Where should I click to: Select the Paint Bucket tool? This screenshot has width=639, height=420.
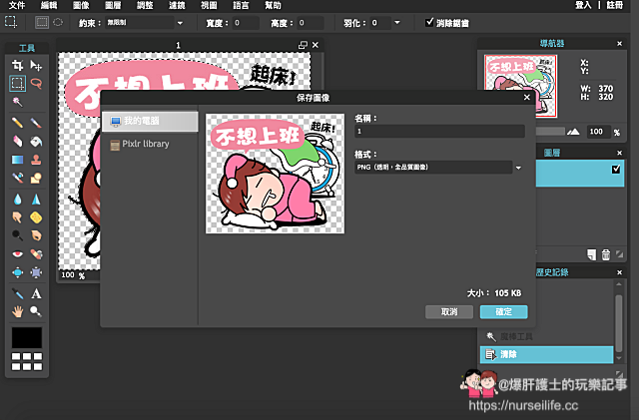[36, 141]
